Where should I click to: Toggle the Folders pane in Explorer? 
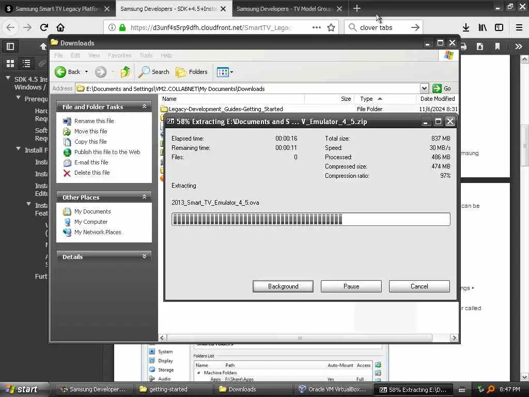coord(192,71)
